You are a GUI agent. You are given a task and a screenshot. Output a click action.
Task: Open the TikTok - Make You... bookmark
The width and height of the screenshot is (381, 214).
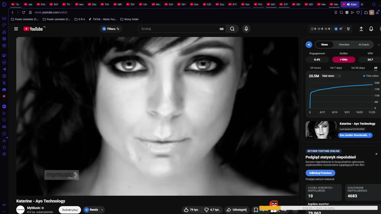pos(103,19)
